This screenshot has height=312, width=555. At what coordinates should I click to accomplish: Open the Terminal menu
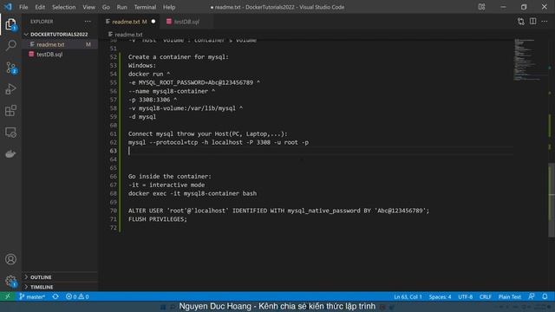pos(145,7)
